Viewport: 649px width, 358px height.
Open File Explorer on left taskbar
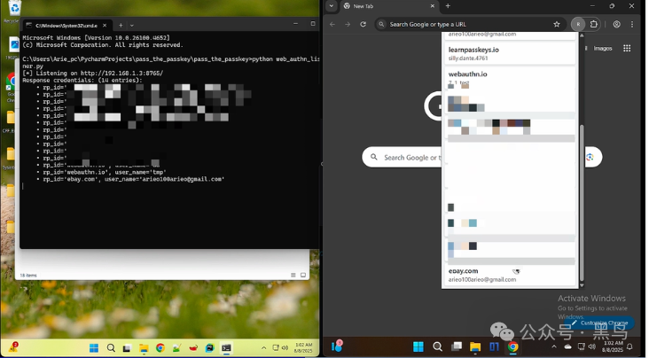click(x=144, y=348)
